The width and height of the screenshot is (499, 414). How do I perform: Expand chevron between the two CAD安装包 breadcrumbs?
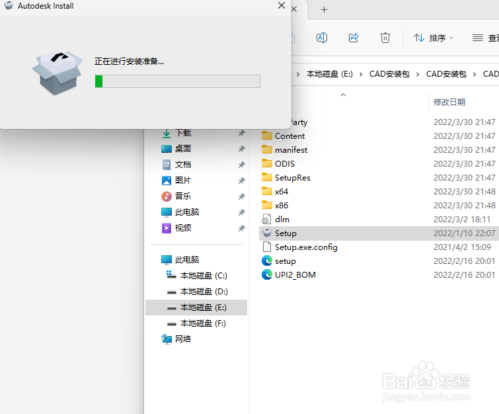coord(418,75)
